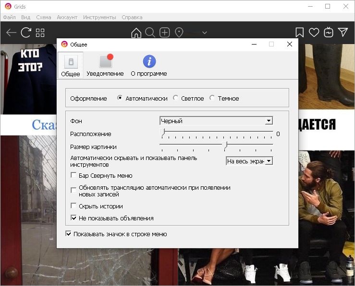This screenshot has height=286, width=355.
Task: Open the Аккаунт menu
Action: tap(67, 17)
